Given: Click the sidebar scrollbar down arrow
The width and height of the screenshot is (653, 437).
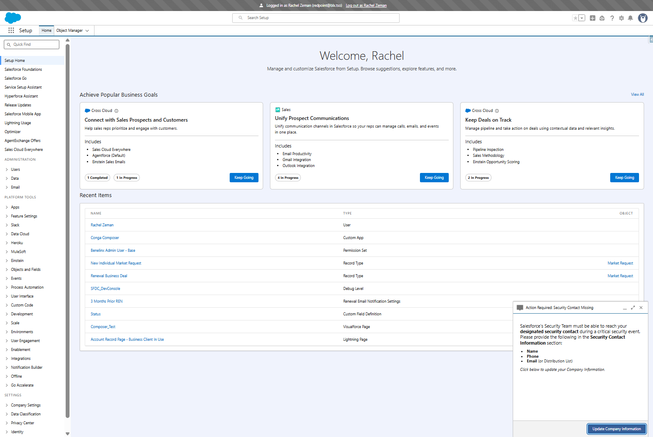Looking at the screenshot, I should (x=67, y=434).
